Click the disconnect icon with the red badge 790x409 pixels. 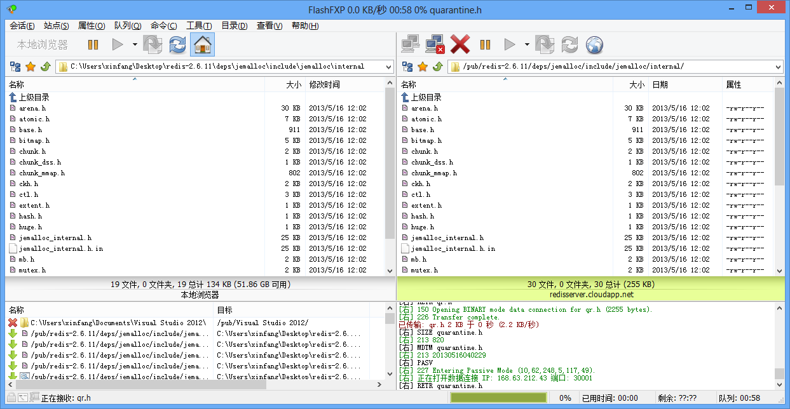point(435,44)
